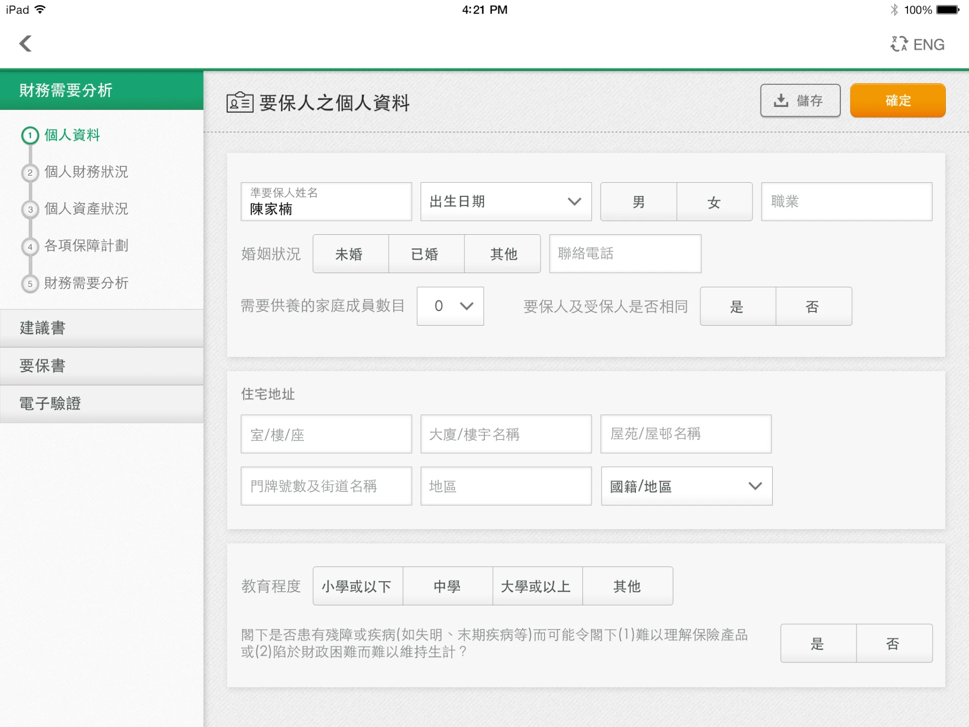Viewport: 969px width, 727px height.
Task: Open the 出生日期 dropdown
Action: (506, 201)
